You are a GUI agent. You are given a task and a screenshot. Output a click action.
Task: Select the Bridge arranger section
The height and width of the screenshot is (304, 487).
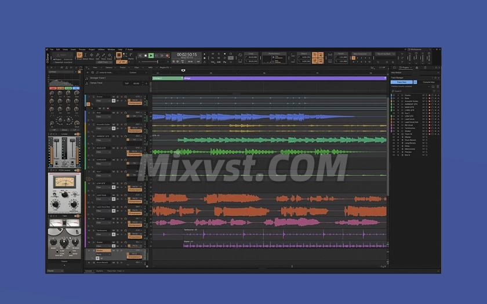click(x=285, y=78)
